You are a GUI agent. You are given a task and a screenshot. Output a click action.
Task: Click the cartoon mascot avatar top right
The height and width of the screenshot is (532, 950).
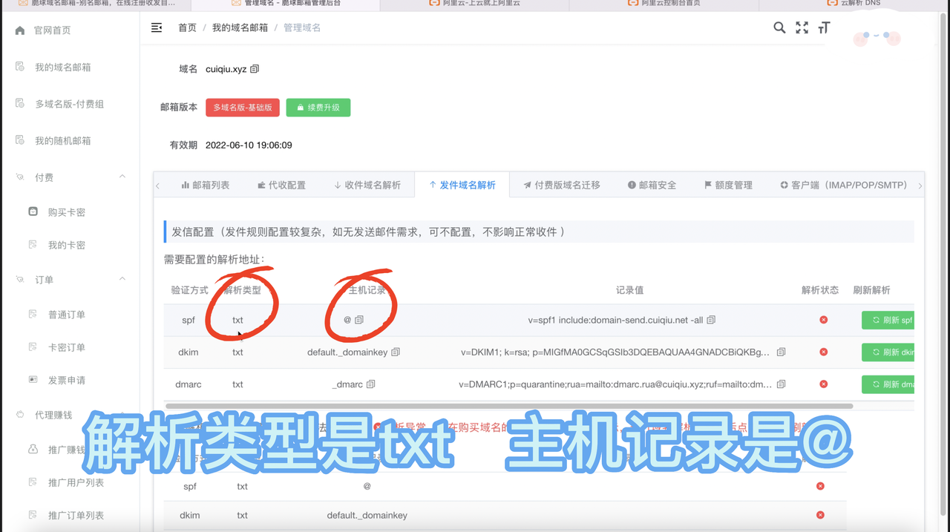click(877, 36)
